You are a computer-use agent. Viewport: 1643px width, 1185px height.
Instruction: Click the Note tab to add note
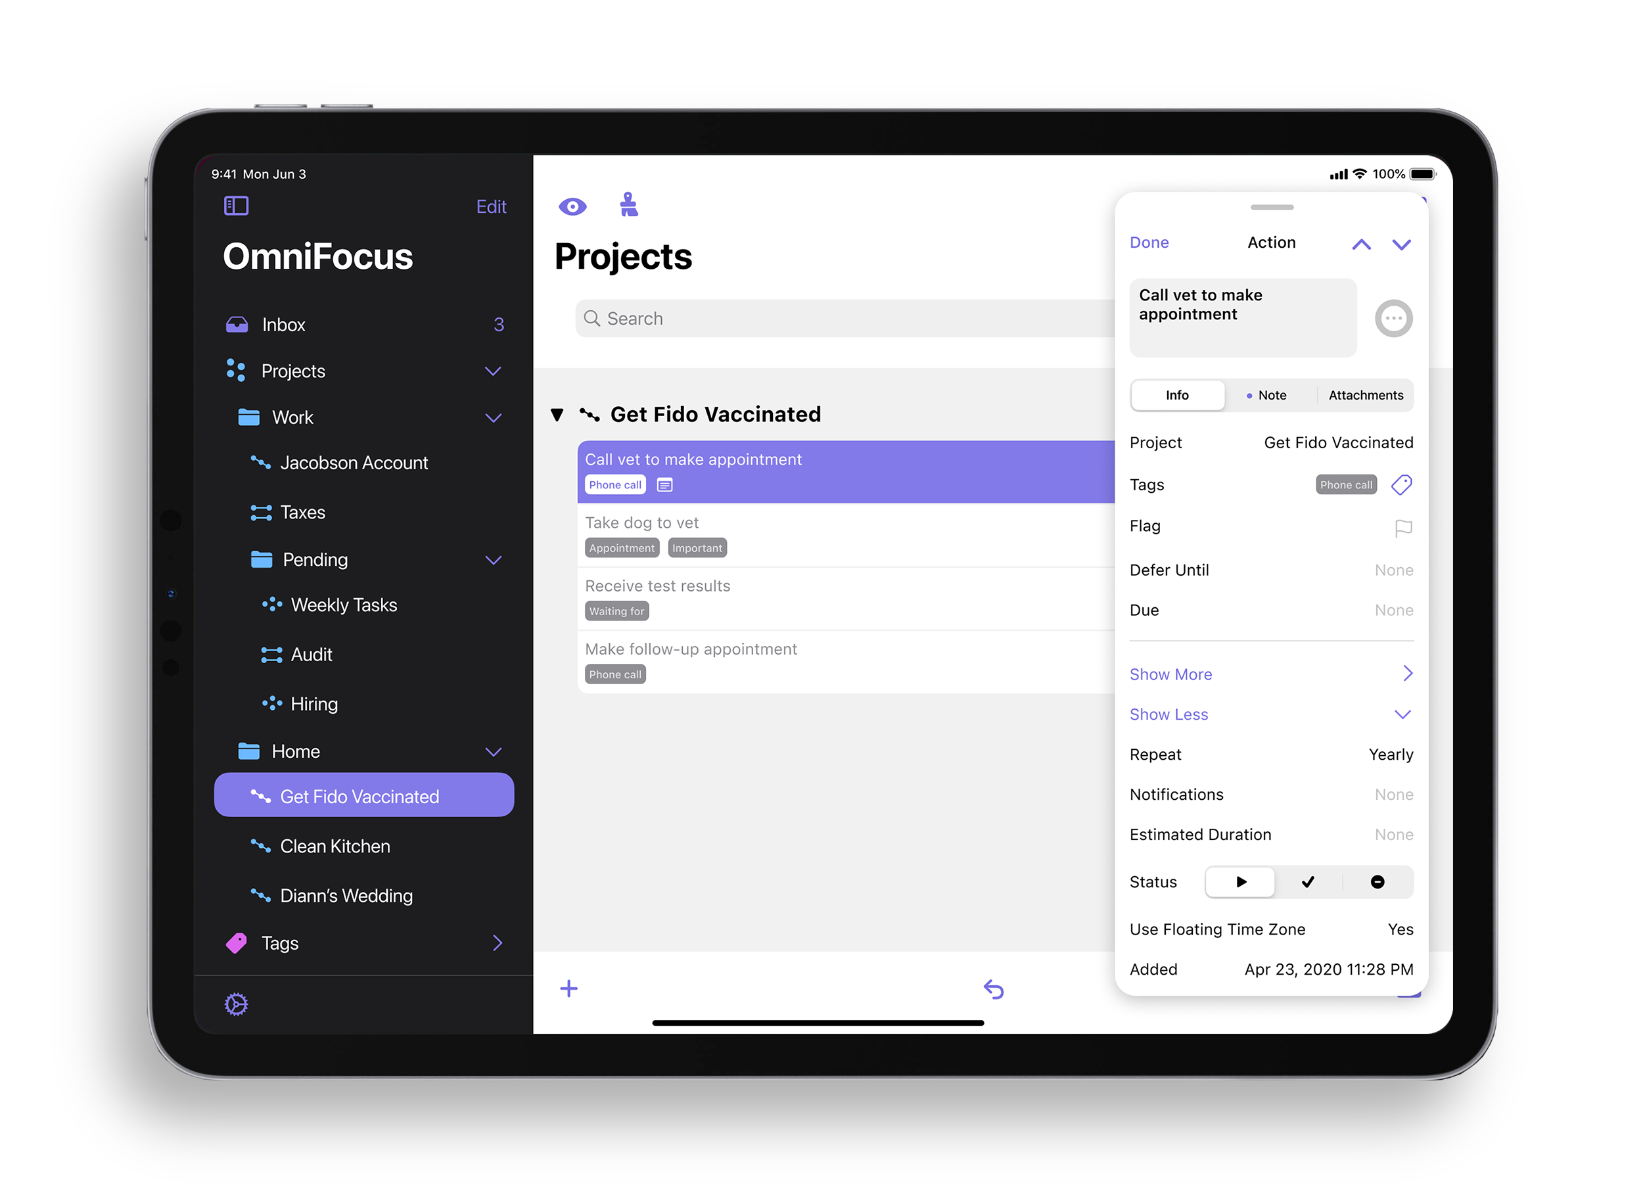tap(1270, 394)
